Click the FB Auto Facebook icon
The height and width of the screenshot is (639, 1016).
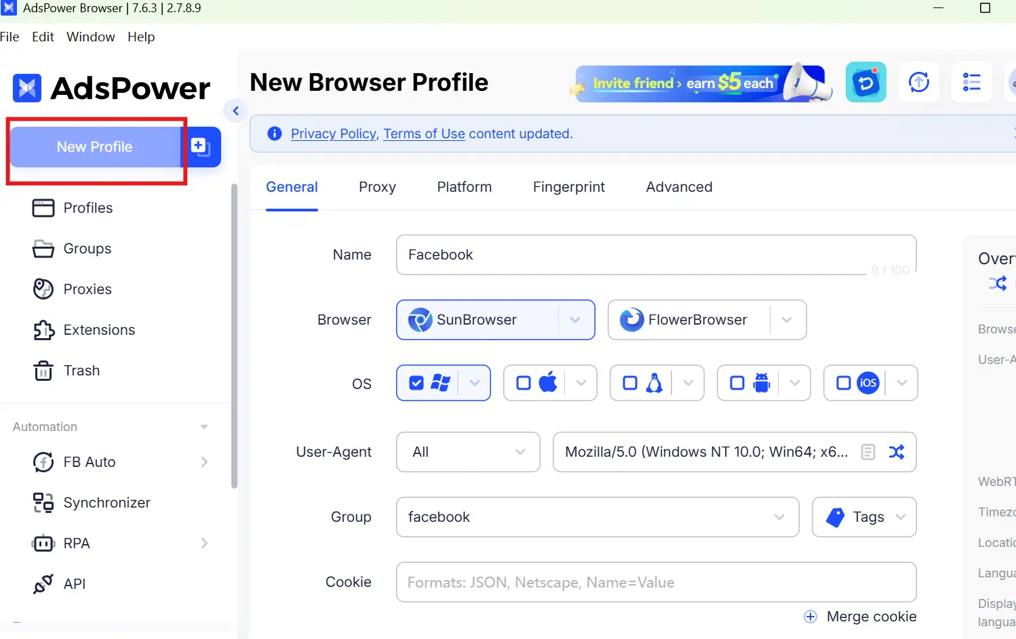click(x=43, y=462)
